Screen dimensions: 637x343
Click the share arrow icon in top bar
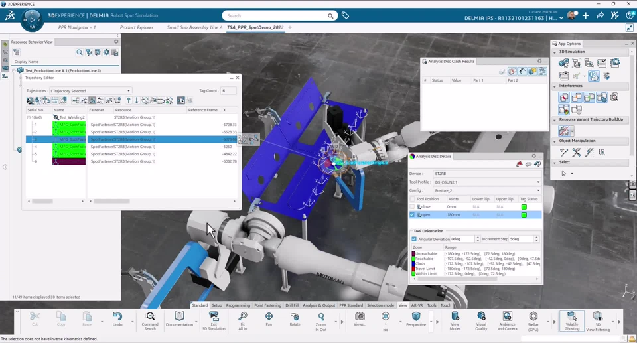click(x=600, y=15)
